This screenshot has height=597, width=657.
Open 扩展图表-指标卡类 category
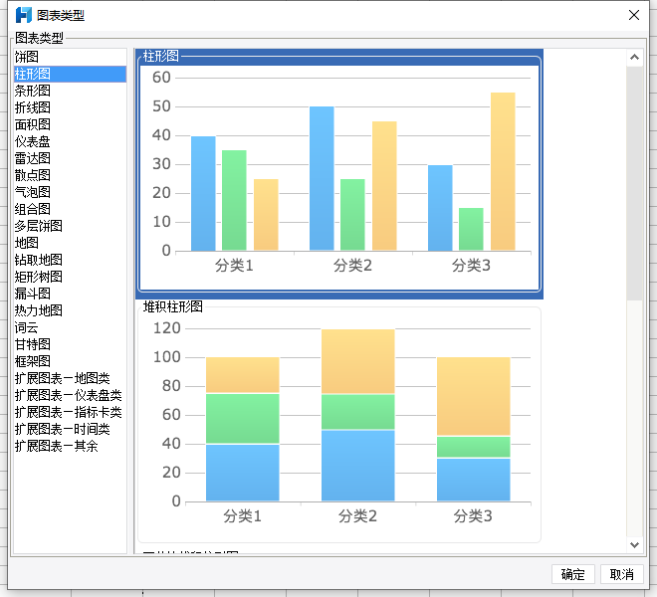(70, 412)
